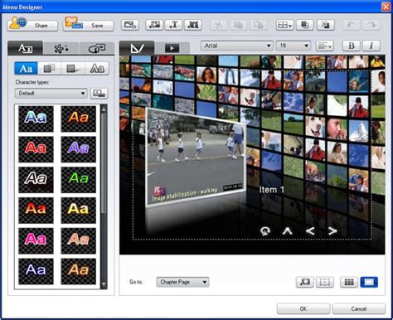This screenshot has height=320, width=393.
Task: Open the Go to Chapter Page dropdown
Action: (x=182, y=282)
